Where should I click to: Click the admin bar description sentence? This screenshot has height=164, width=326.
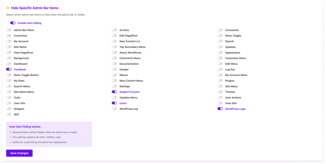pos(46,15)
